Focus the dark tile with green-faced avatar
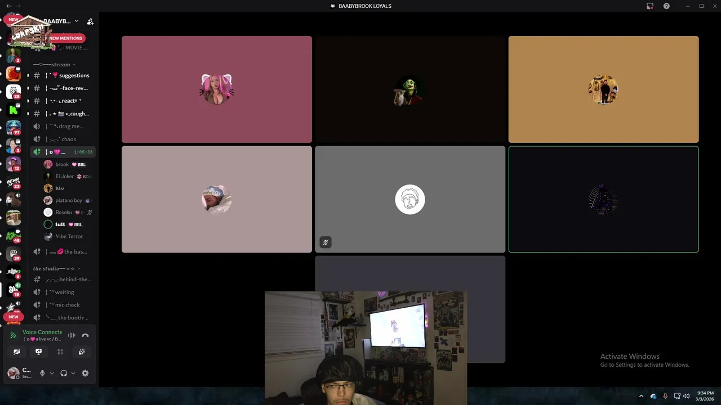This screenshot has width=721, height=405. [410, 89]
